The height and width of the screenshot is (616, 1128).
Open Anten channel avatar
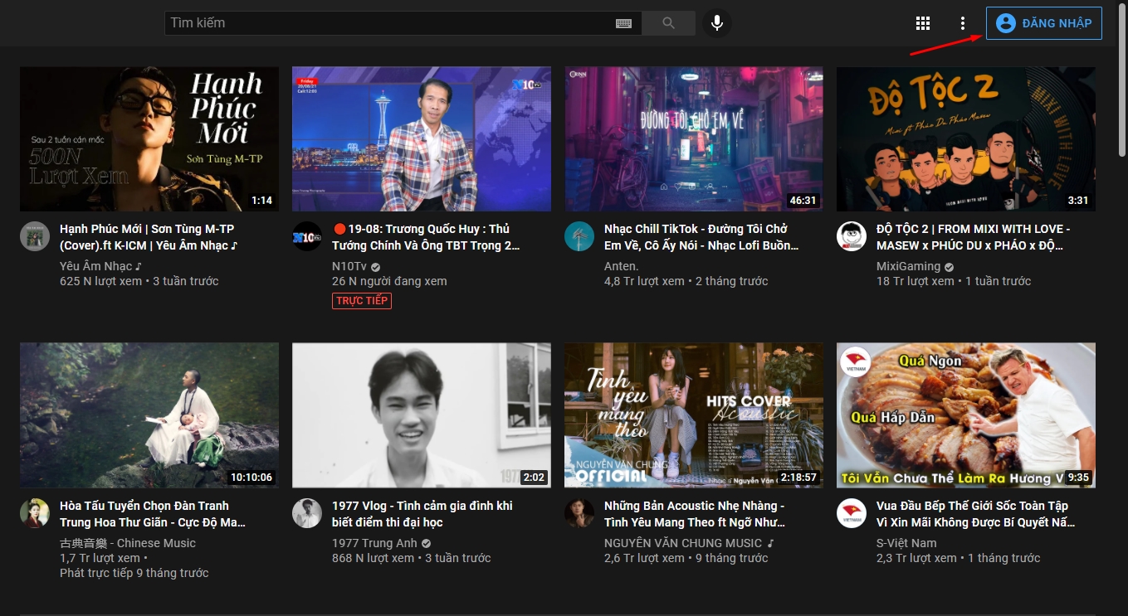pyautogui.click(x=579, y=236)
